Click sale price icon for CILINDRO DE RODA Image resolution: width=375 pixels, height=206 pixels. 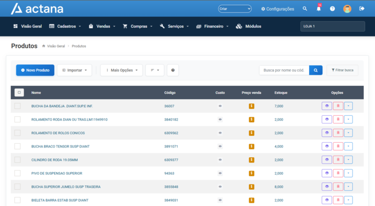pyautogui.click(x=252, y=159)
